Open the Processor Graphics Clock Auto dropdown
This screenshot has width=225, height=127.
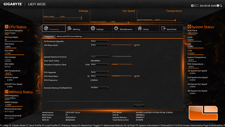[100, 64]
